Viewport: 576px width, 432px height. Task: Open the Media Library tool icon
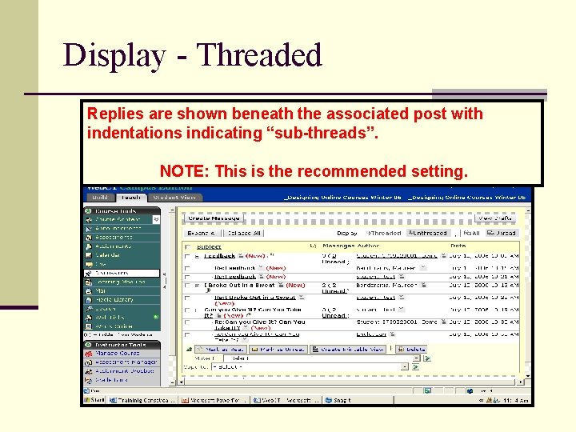[x=89, y=300]
